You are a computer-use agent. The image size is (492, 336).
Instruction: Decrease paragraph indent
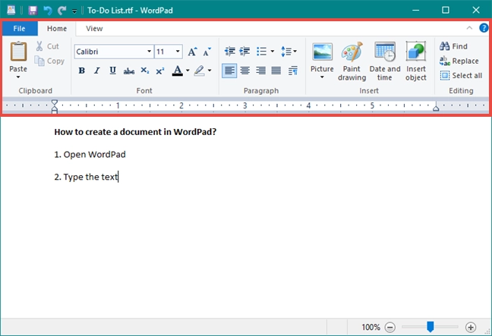[230, 51]
